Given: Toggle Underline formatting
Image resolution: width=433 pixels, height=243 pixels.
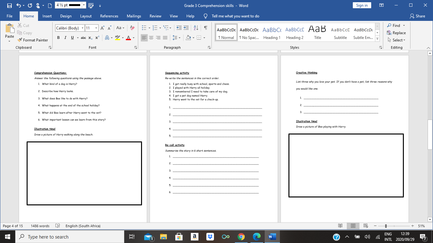Looking at the screenshot, I should click(73, 38).
